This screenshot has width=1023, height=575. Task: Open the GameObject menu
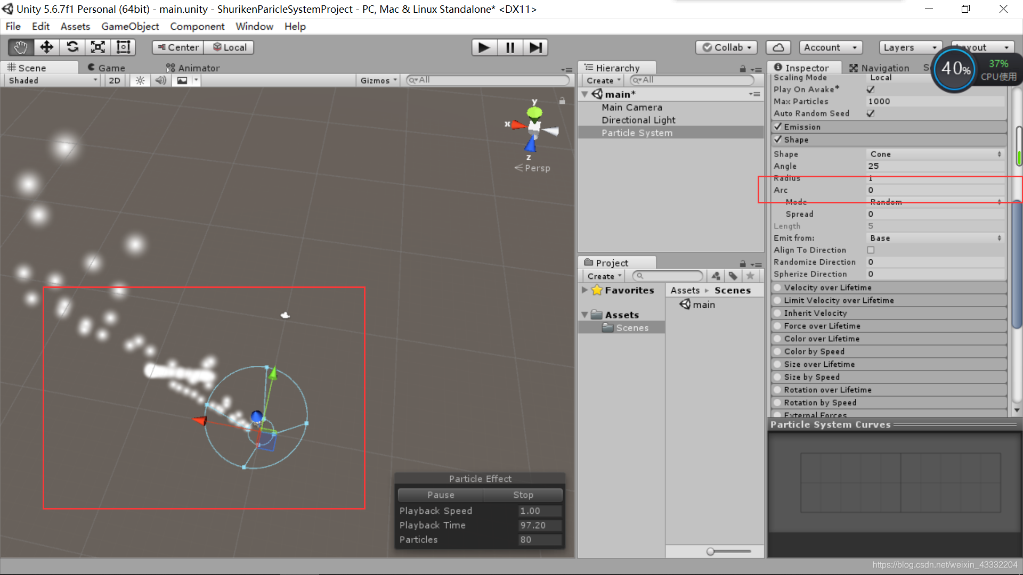[130, 26]
